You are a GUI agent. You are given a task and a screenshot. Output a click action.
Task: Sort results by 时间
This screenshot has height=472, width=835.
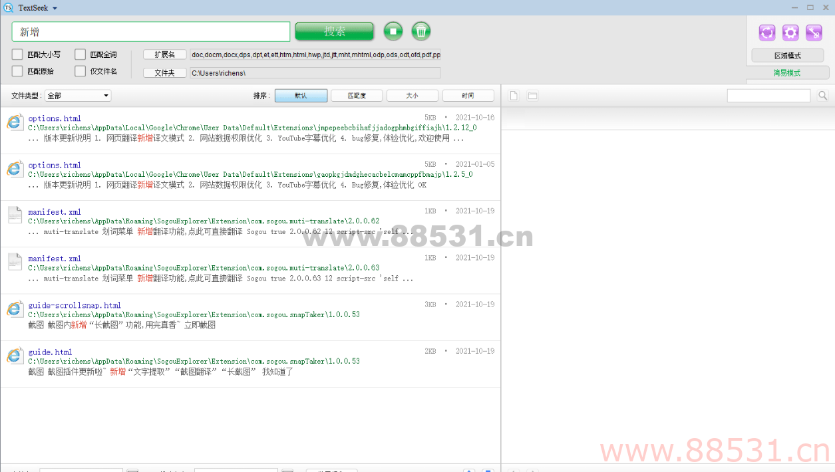tap(468, 96)
